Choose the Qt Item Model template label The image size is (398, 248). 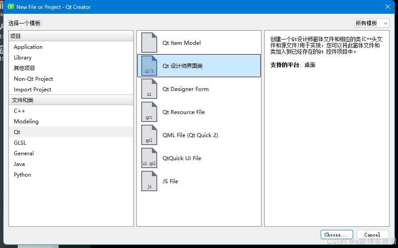tap(182, 43)
